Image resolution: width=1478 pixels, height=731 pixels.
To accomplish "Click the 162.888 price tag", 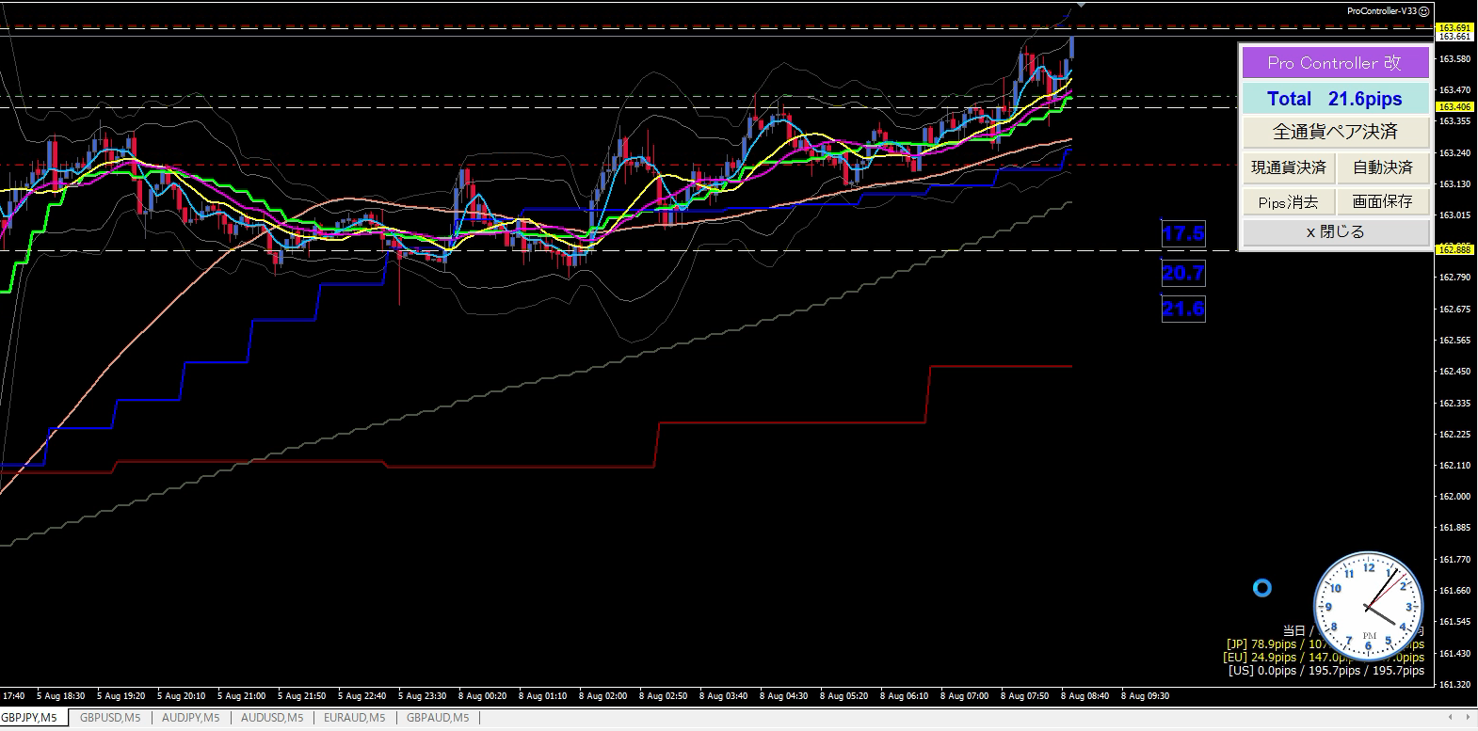I will (x=1454, y=249).
